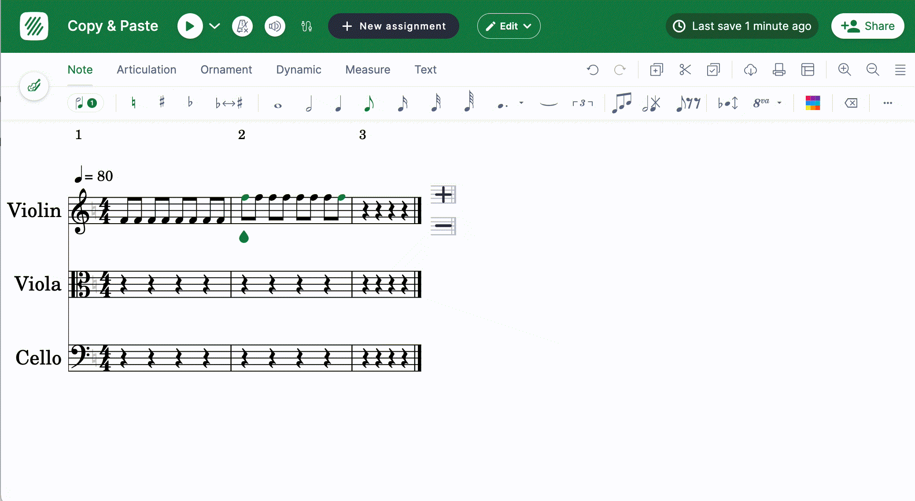Select quarter note duration

(338, 104)
